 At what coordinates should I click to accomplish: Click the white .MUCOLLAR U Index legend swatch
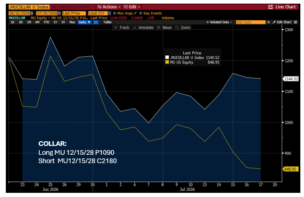pos(167,57)
